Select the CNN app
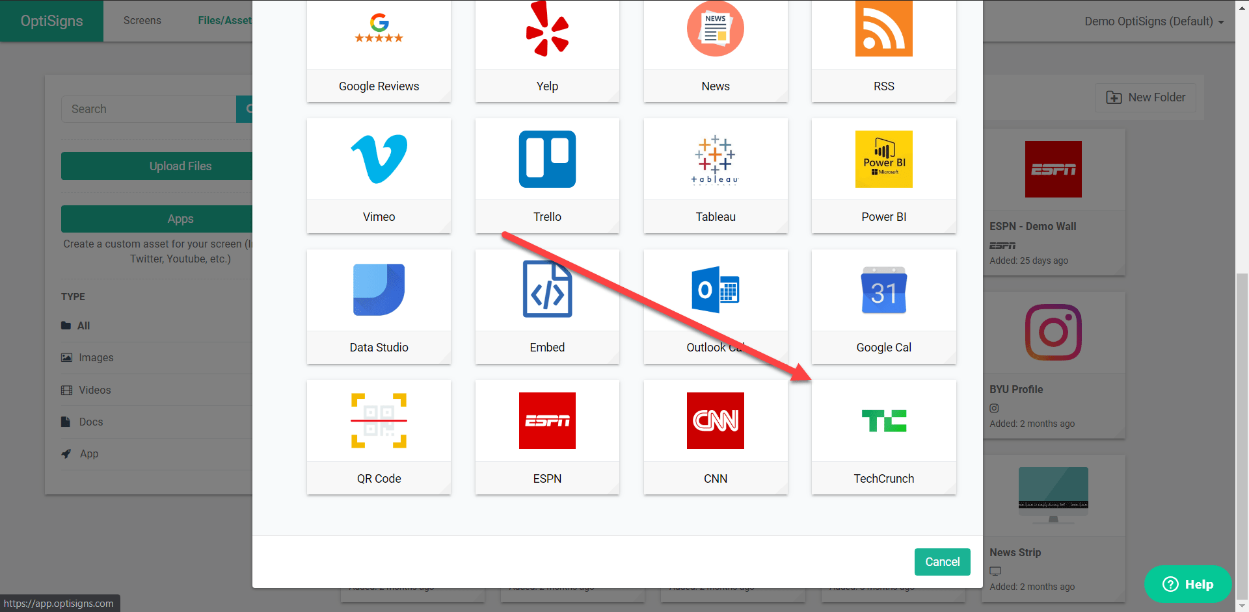Screen dimensions: 1249x612 click(715, 437)
